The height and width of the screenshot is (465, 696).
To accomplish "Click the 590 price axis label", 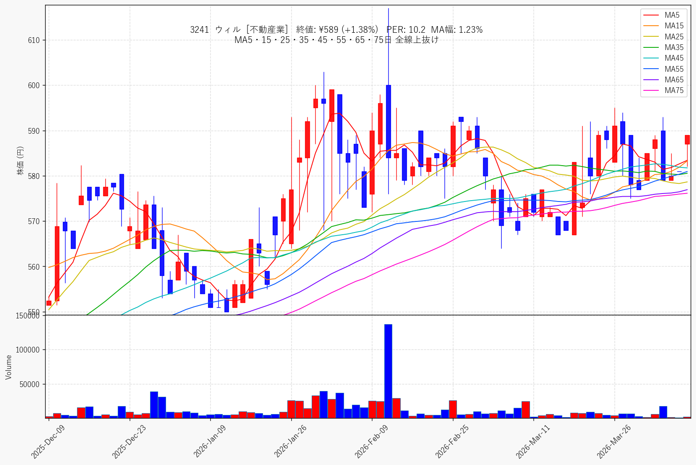I will (x=34, y=131).
